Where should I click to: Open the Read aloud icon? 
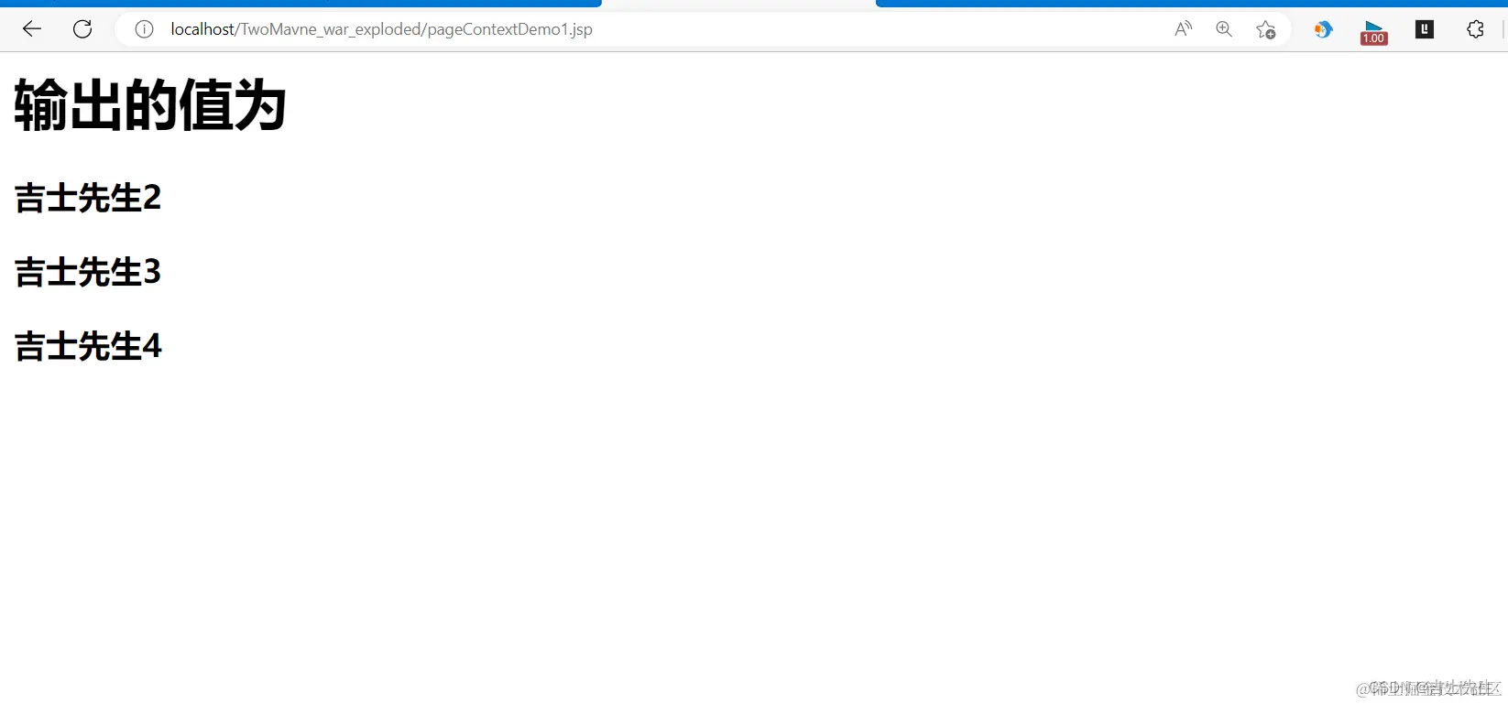(x=1183, y=29)
